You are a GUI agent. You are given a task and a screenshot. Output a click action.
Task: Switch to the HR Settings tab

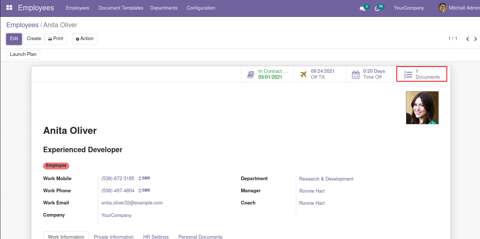click(156, 236)
